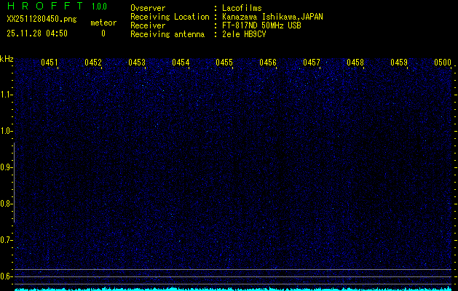Viewport: 458px width, 291px height.
Task: Click the 0.7 frequency axis label
Action: 7,240
